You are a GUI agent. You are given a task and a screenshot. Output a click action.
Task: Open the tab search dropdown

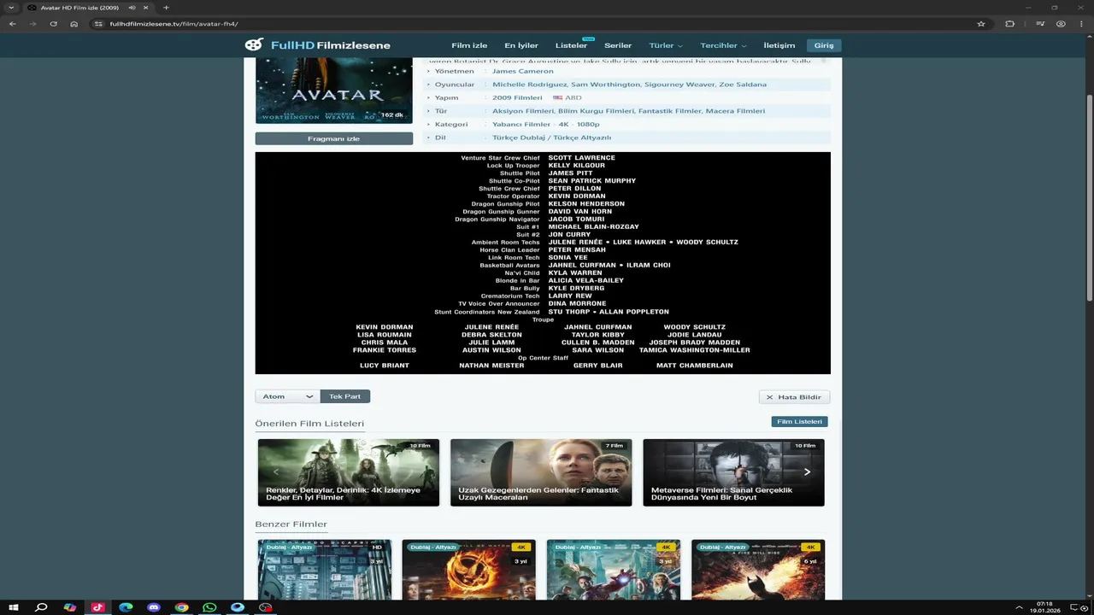(11, 8)
